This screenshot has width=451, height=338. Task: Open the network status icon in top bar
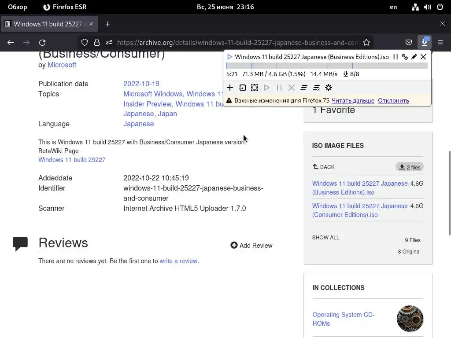pyautogui.click(x=415, y=7)
